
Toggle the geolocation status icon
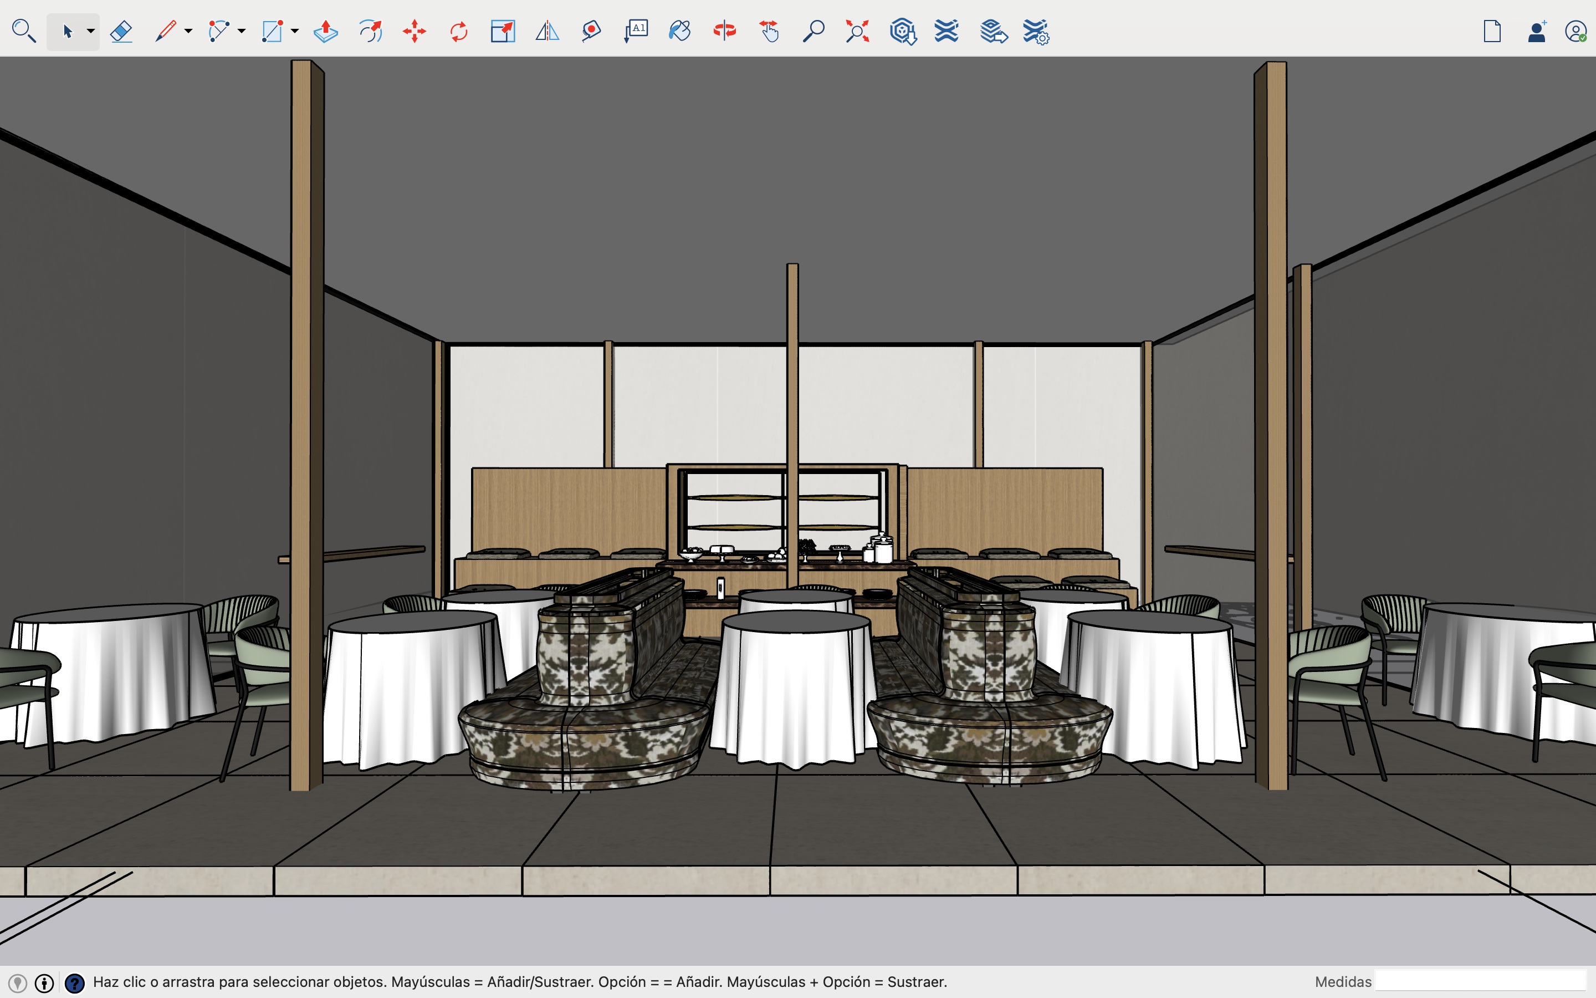pos(17,984)
